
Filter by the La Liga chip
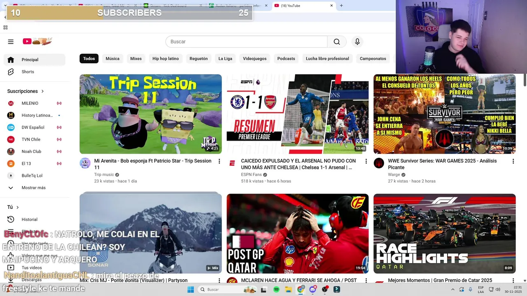225,58
